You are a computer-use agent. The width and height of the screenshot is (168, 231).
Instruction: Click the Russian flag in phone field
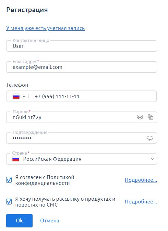[16, 96]
